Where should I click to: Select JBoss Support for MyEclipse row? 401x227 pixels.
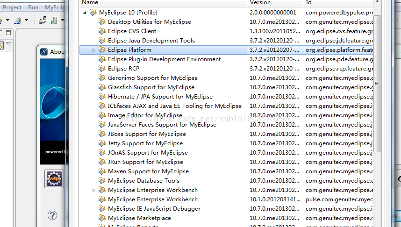tap(226, 134)
